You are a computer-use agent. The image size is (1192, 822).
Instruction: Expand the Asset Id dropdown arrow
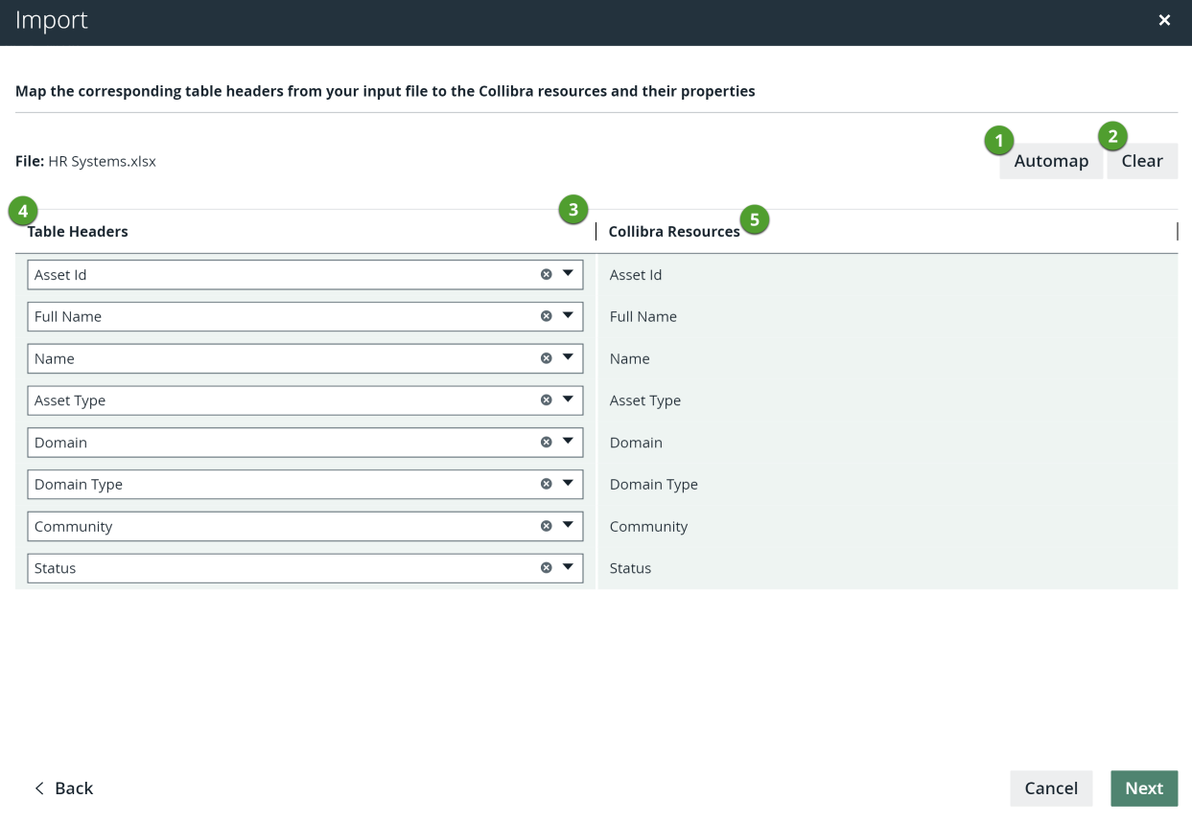coord(568,275)
